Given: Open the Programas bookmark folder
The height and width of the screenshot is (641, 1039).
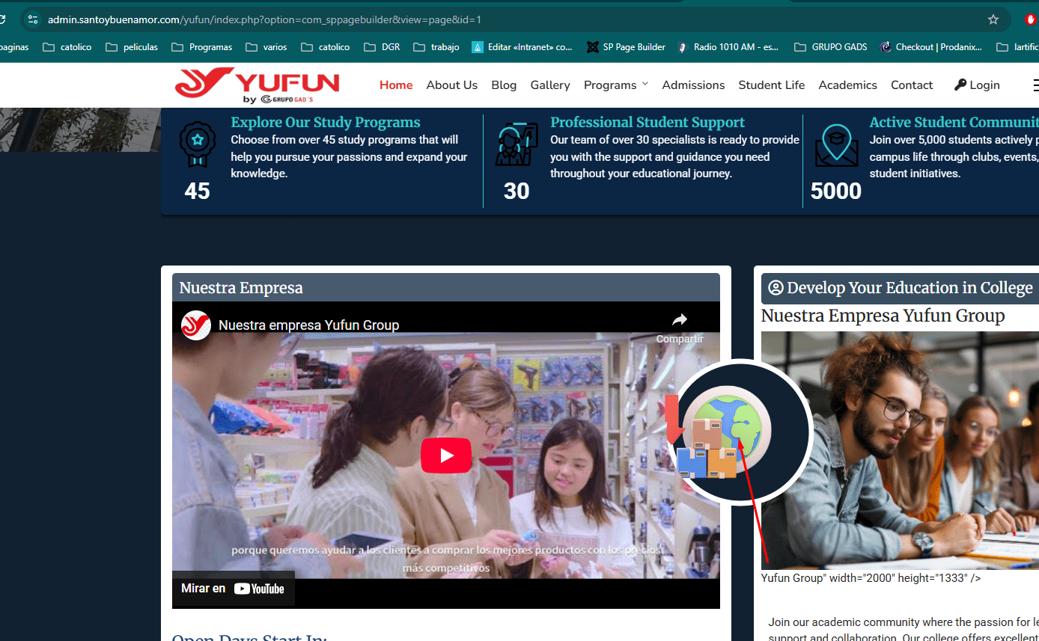Looking at the screenshot, I should (x=202, y=47).
